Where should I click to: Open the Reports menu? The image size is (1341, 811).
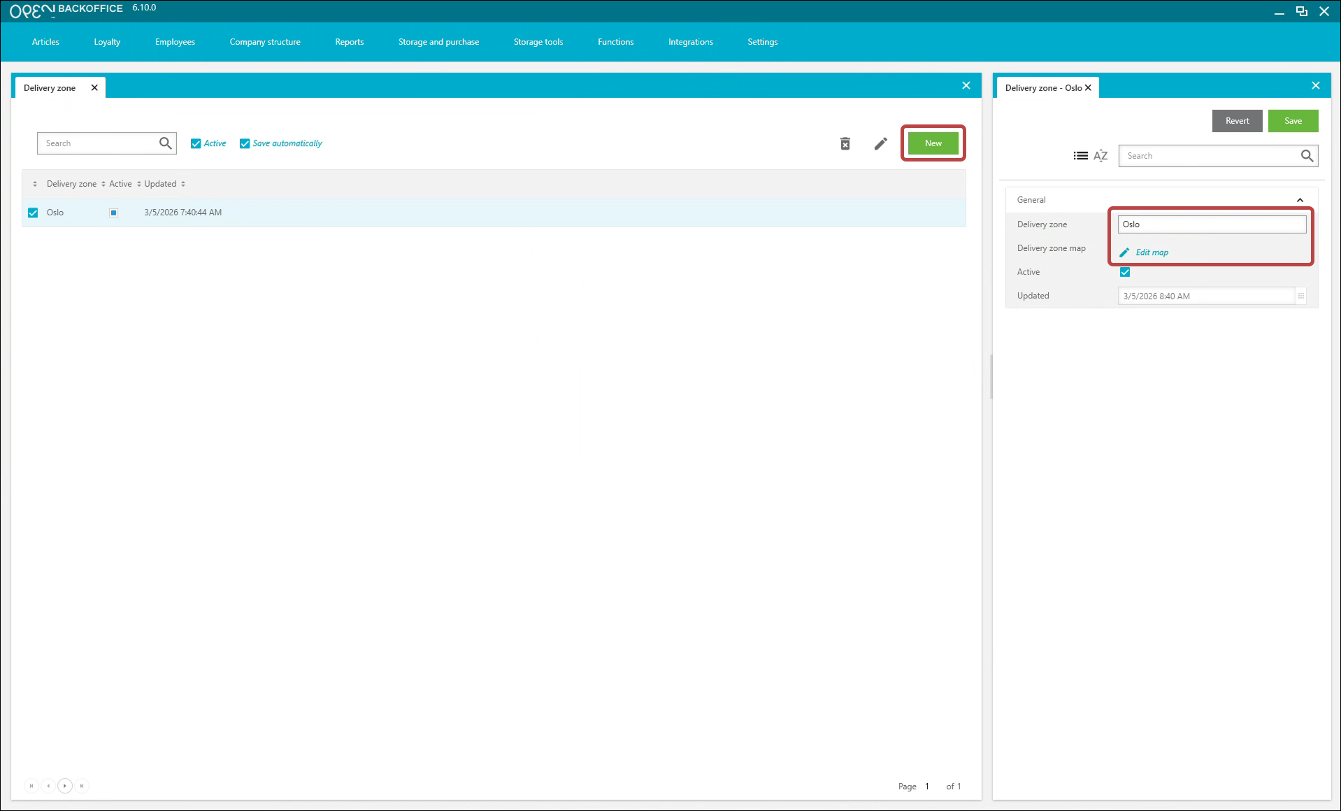350,42
